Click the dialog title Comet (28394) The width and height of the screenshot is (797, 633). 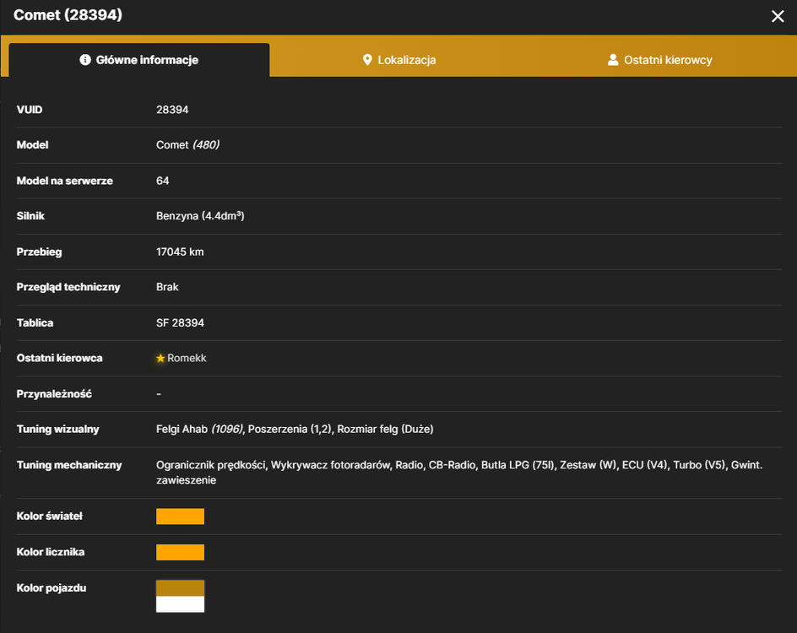click(x=68, y=14)
